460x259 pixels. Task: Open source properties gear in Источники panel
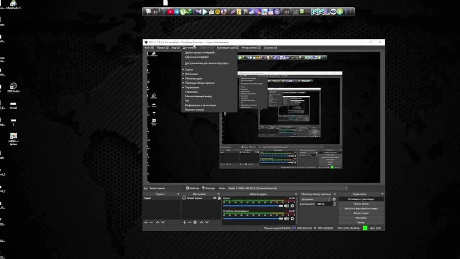pos(195,222)
